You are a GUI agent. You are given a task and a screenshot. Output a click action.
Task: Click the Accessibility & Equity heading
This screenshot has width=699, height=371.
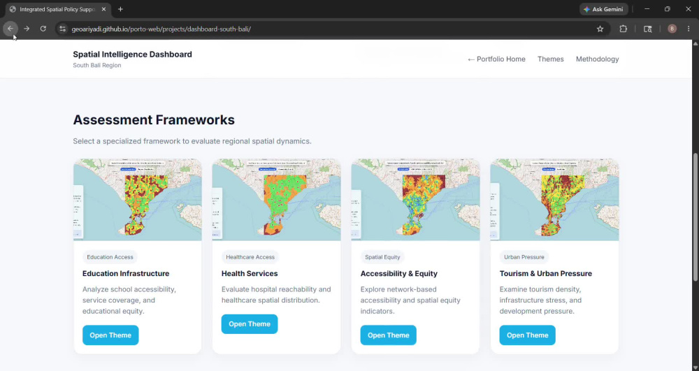pyautogui.click(x=399, y=273)
